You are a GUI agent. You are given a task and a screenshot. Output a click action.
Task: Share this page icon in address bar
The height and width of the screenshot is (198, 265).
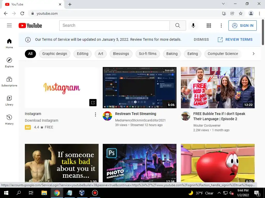click(x=232, y=13)
